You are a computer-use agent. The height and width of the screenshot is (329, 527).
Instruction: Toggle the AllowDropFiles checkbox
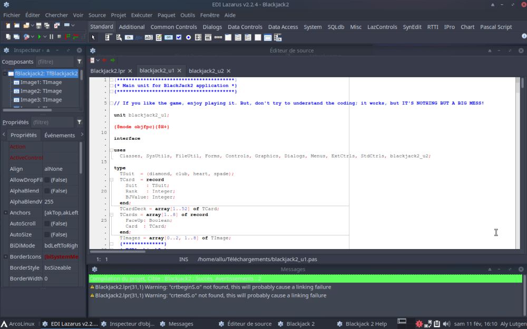tap(47, 180)
